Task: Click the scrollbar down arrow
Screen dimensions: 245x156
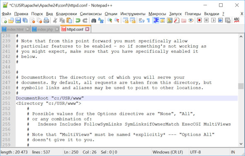Action: coord(241,144)
